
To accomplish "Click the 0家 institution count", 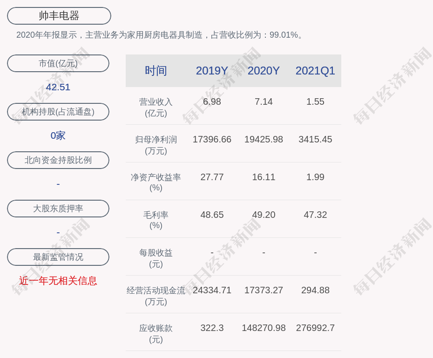I will click(58, 135).
